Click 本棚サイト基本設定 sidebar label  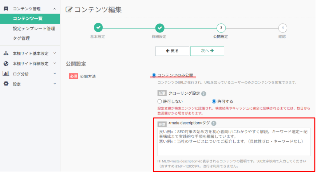31,54
